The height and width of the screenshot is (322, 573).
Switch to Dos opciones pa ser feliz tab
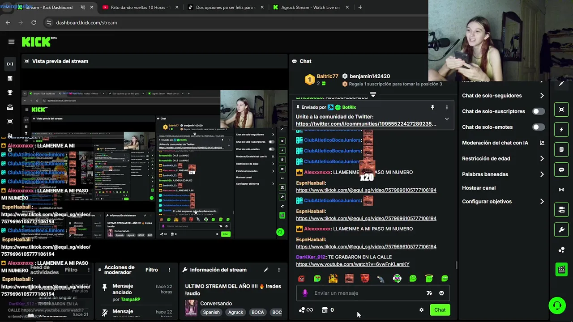click(225, 7)
